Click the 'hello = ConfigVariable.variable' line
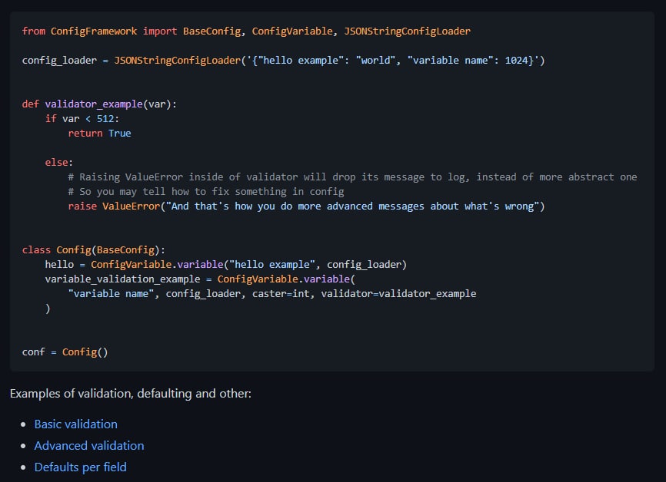This screenshot has width=666, height=482. point(226,265)
